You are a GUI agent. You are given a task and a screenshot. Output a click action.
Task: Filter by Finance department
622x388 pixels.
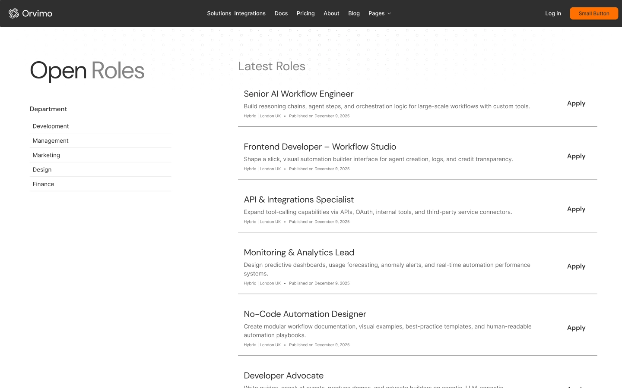(x=100, y=184)
